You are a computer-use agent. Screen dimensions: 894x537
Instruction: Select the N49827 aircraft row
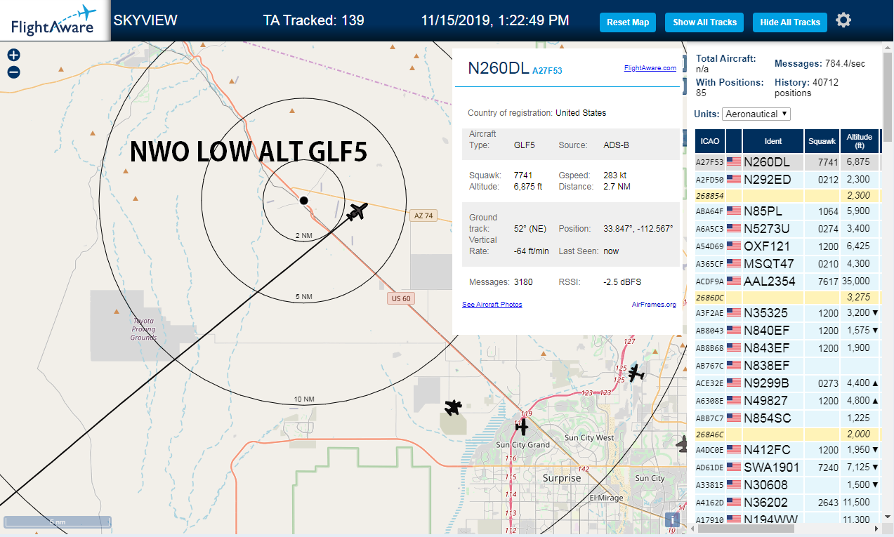tap(787, 400)
